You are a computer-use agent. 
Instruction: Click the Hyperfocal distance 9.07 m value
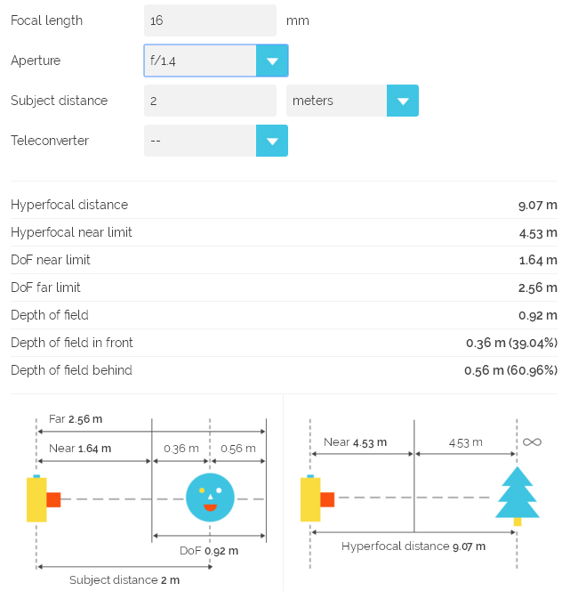tap(538, 205)
